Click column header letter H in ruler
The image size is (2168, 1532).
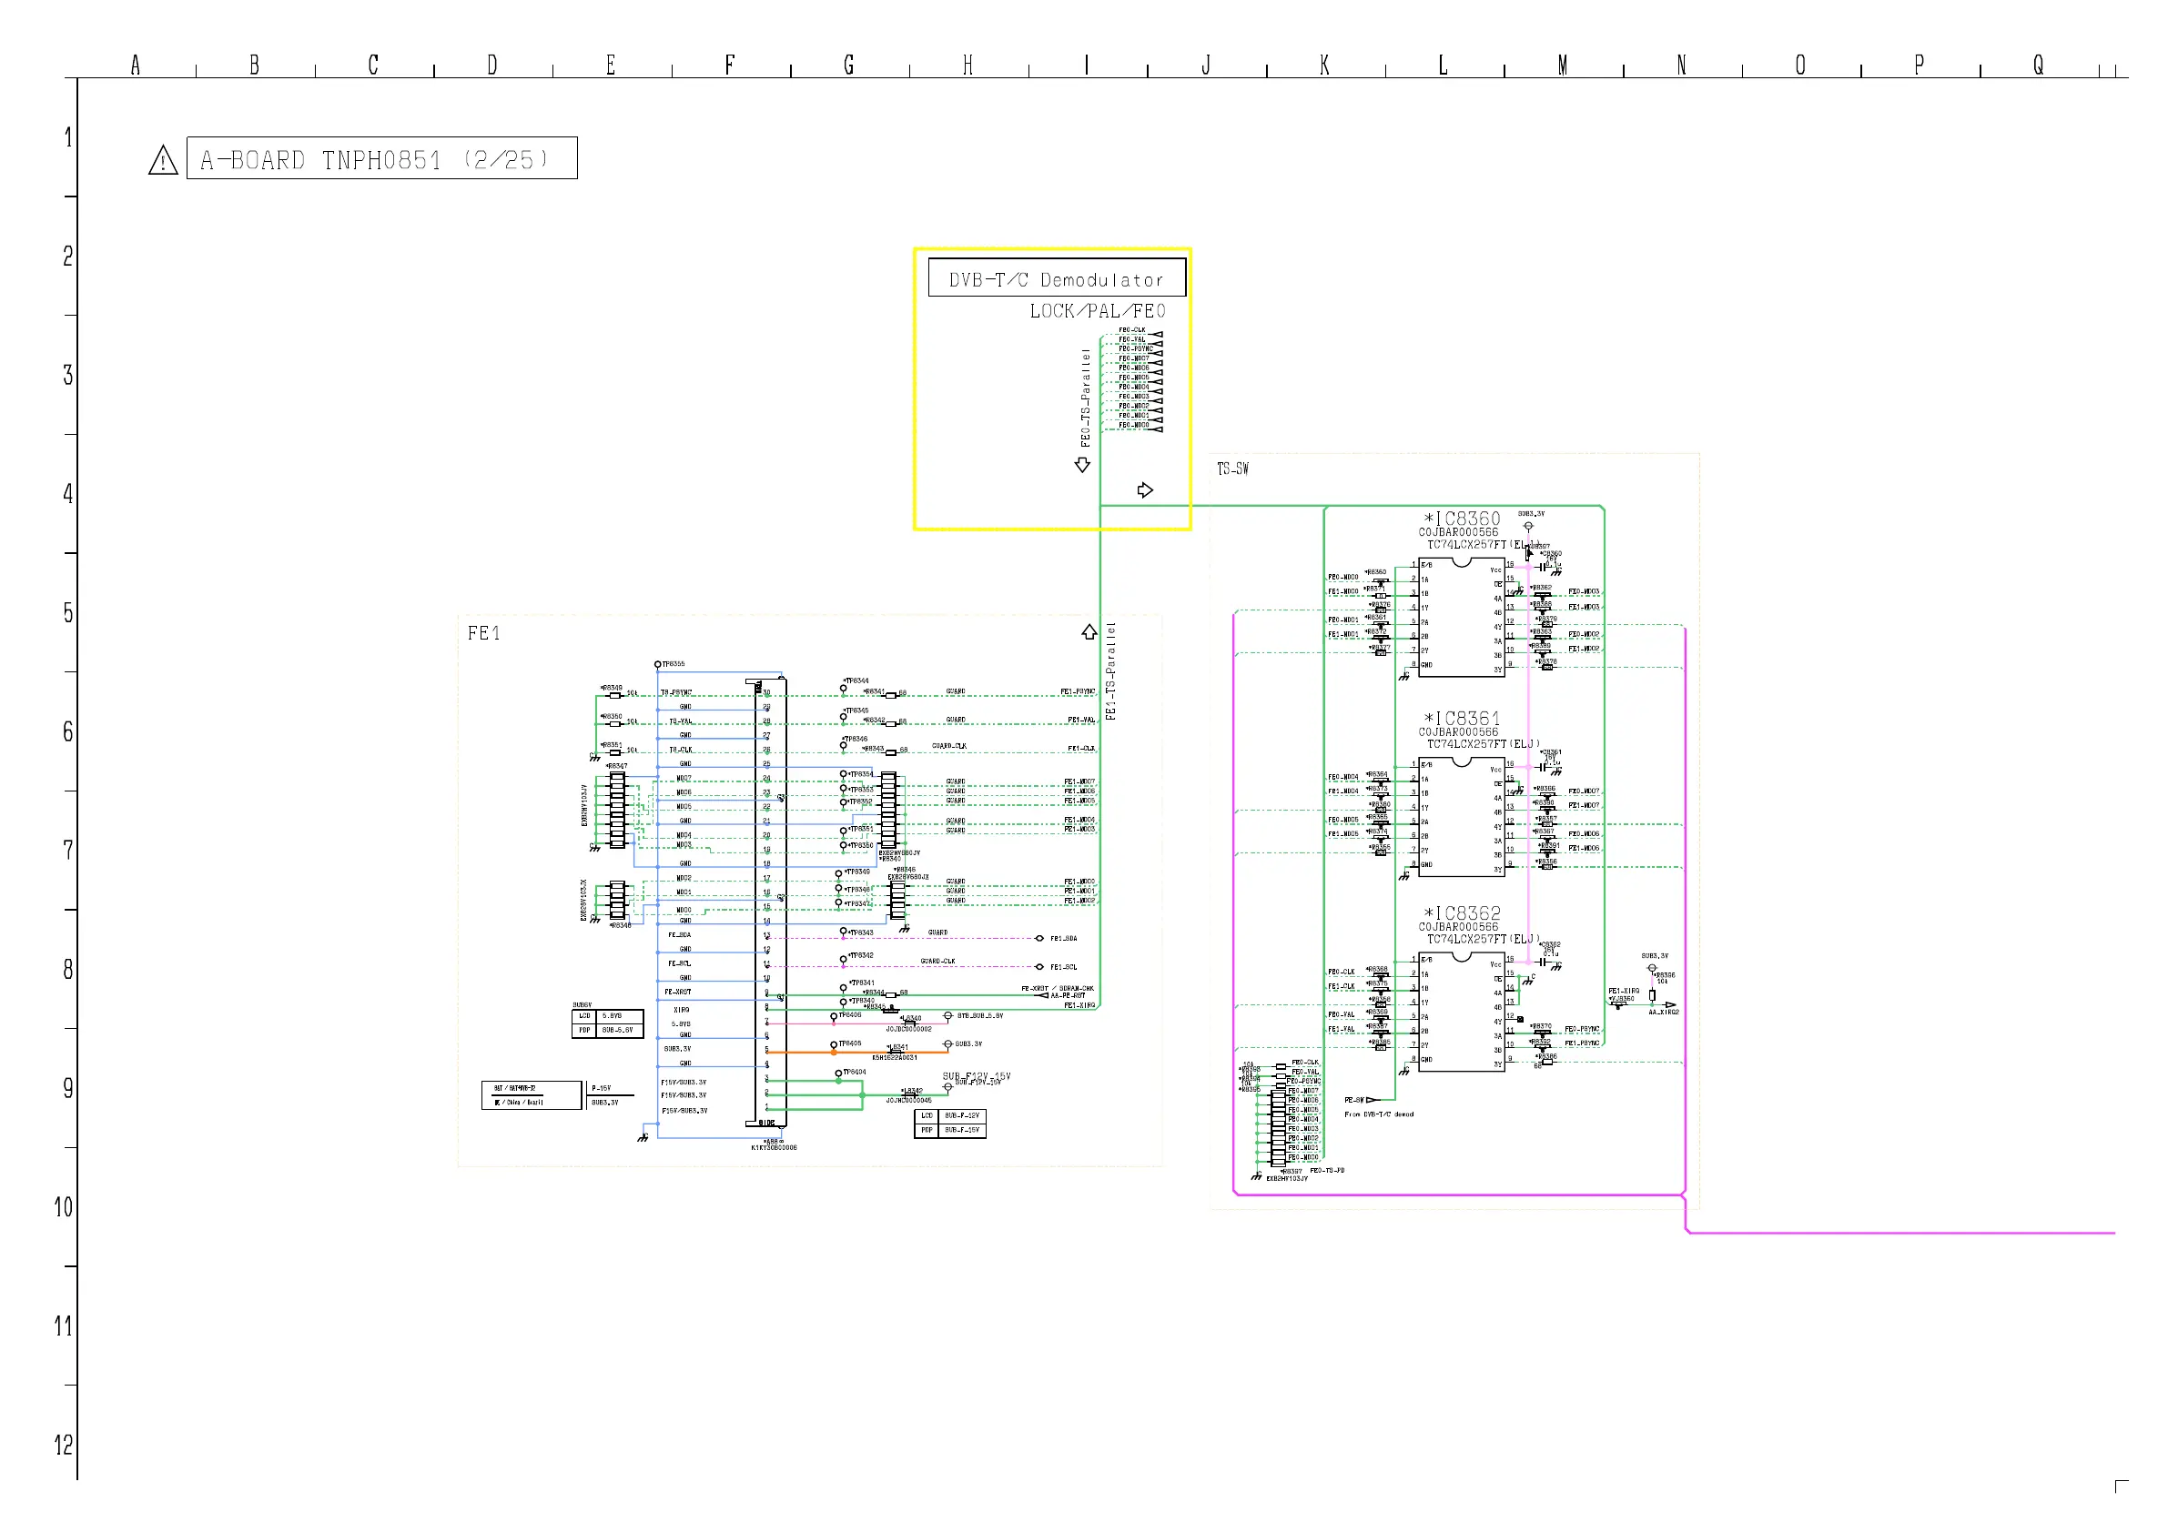(x=967, y=66)
